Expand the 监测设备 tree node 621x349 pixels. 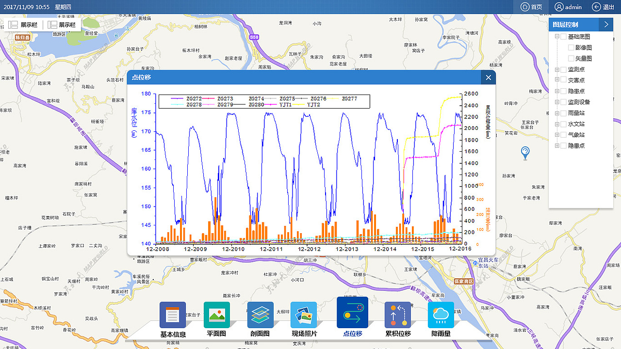(557, 102)
